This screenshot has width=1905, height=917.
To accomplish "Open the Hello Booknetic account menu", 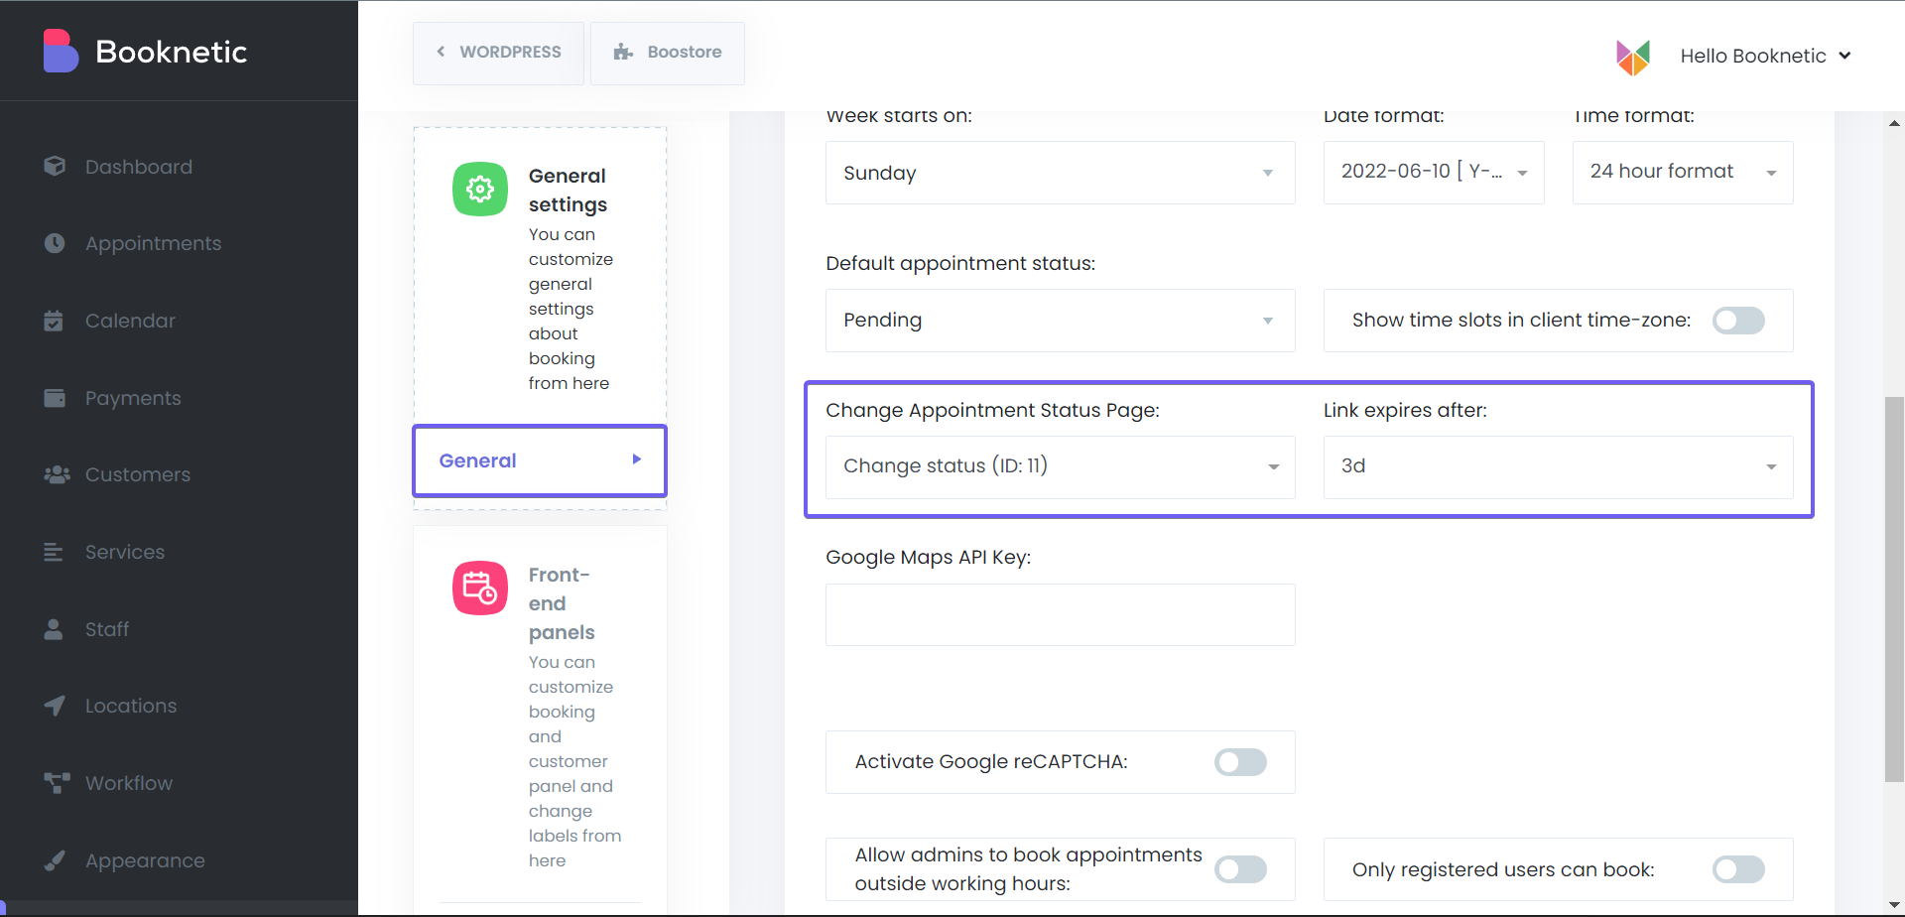I will pyautogui.click(x=1766, y=56).
